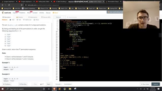The width and height of the screenshot is (162, 91).
Task: Click the thumbs-up like icon (1542)
Action: click(10, 20)
